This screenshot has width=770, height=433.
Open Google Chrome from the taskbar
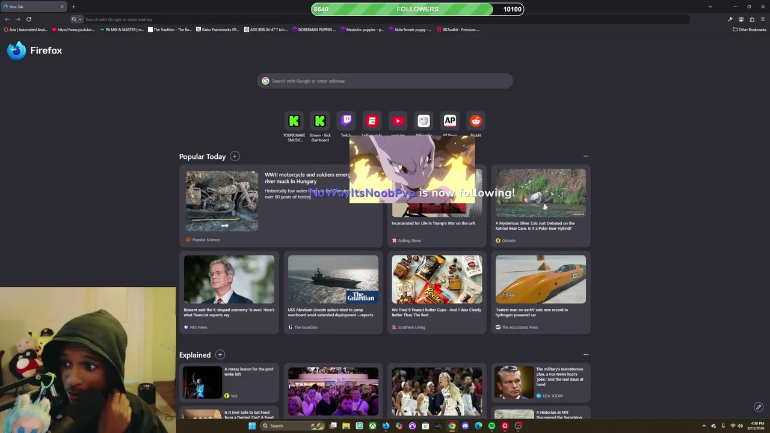click(452, 426)
